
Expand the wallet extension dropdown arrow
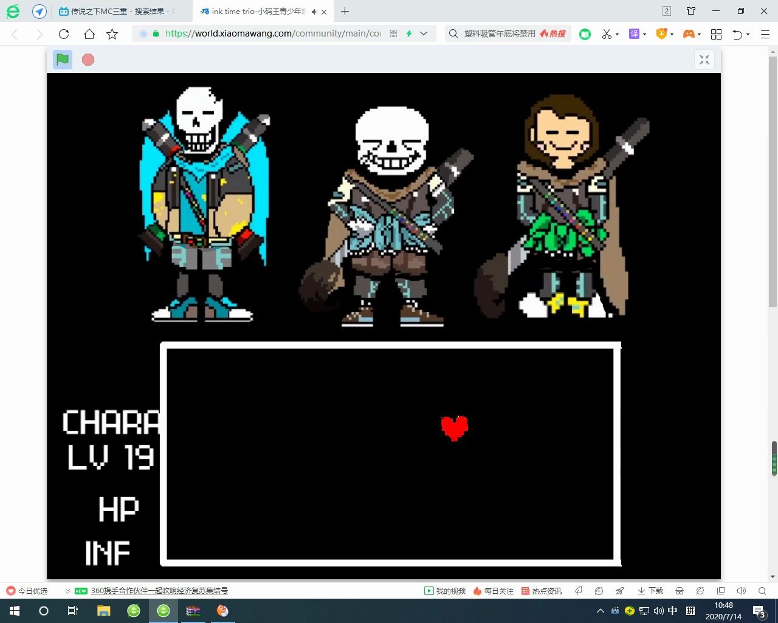[x=672, y=35]
